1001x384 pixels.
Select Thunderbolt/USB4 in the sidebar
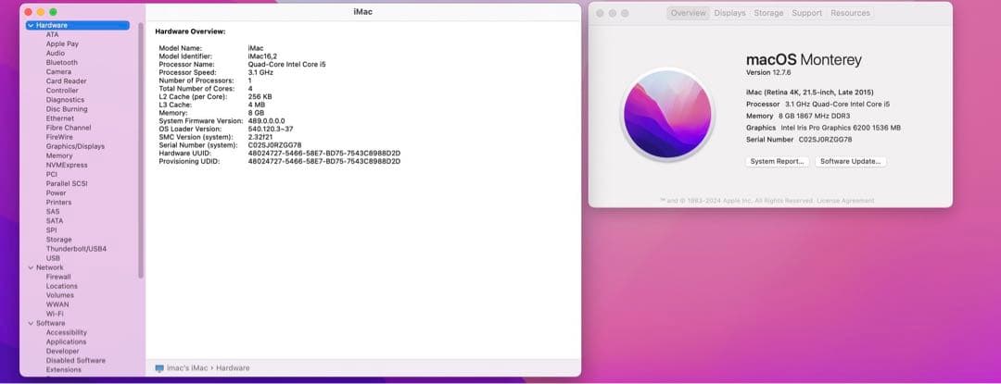(x=76, y=249)
